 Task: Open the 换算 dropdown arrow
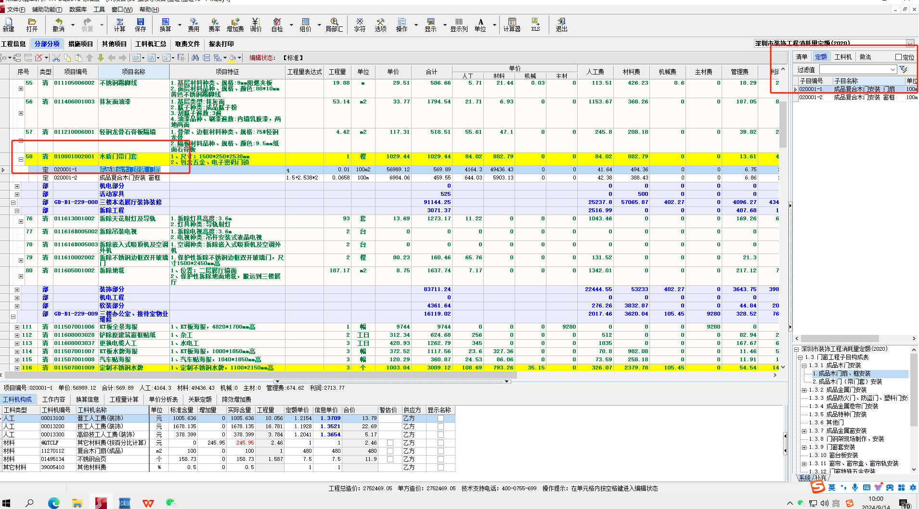coord(180,25)
